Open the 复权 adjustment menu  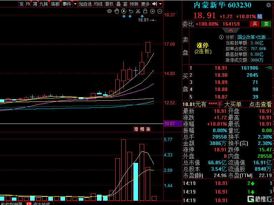click(x=109, y=4)
